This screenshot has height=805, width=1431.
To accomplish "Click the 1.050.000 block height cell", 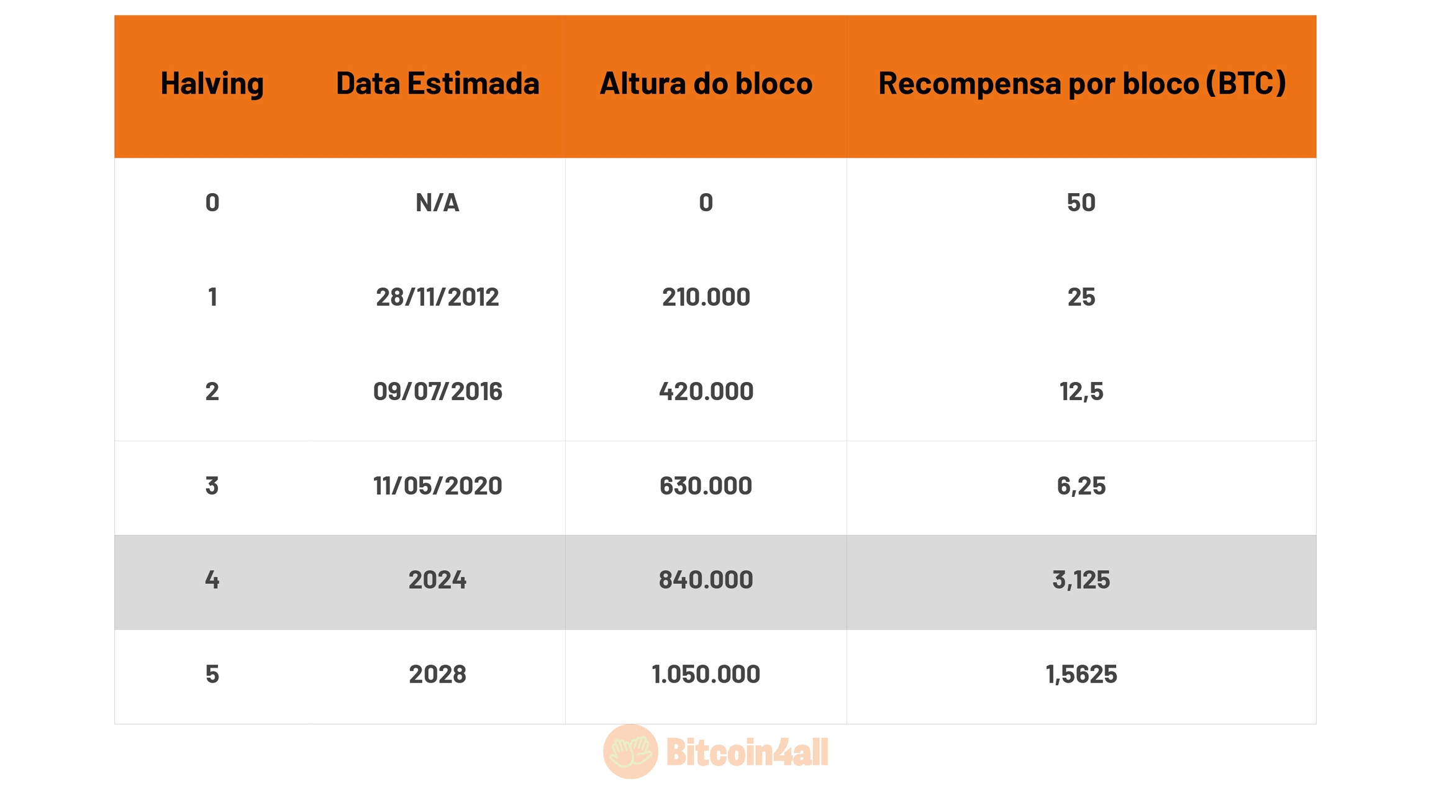I will coord(706,675).
